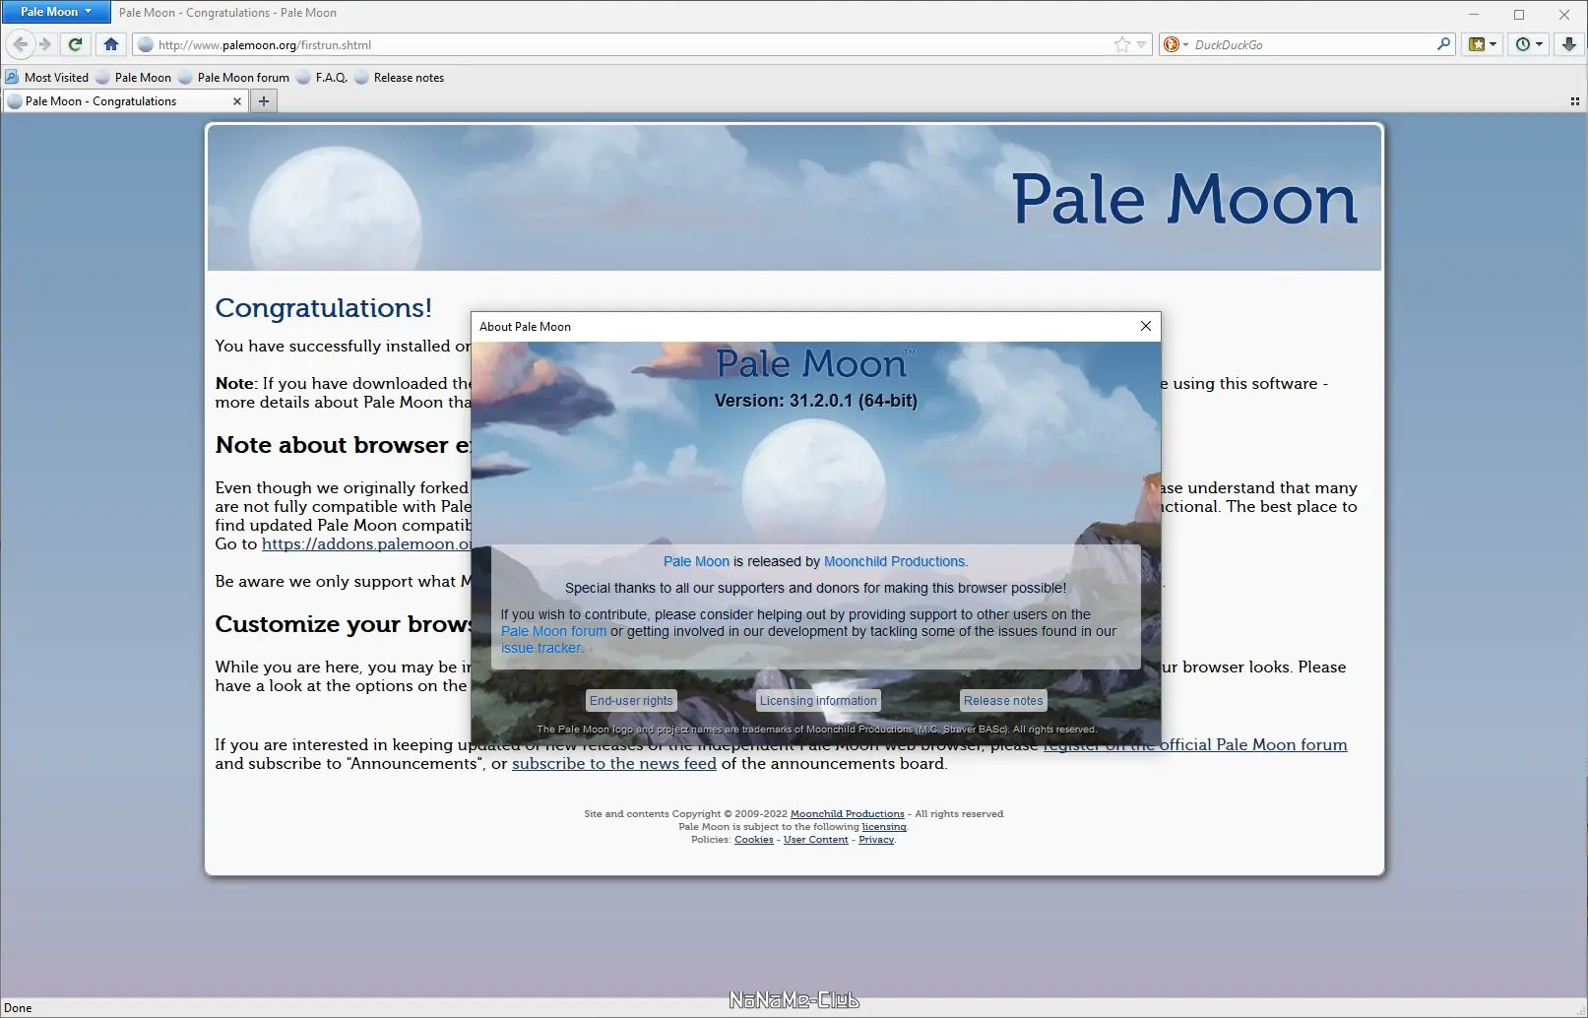This screenshot has height=1018, width=1588.
Task: Open Pale Moon forum link in About dialog
Action: click(x=553, y=631)
